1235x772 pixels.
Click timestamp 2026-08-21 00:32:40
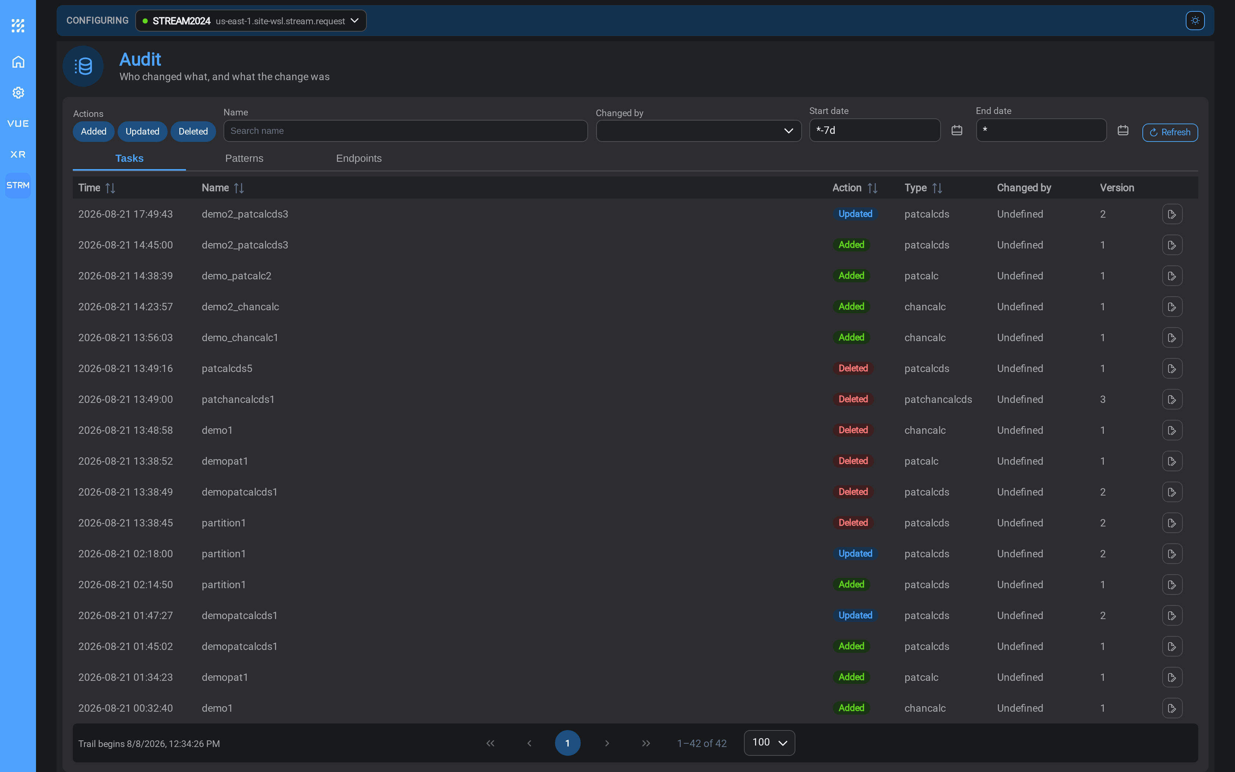click(126, 708)
